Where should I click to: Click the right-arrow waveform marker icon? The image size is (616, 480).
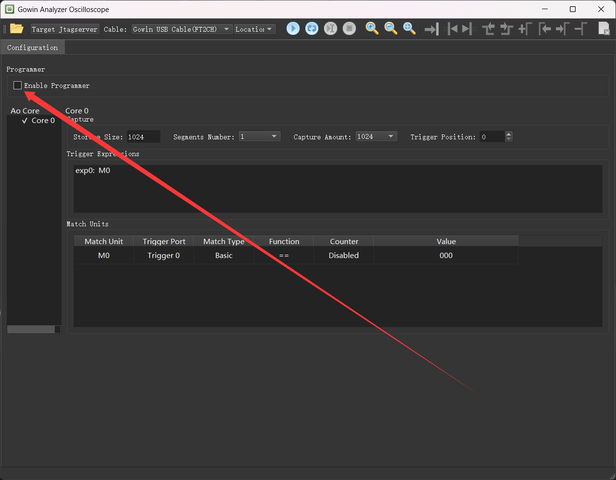point(563,29)
